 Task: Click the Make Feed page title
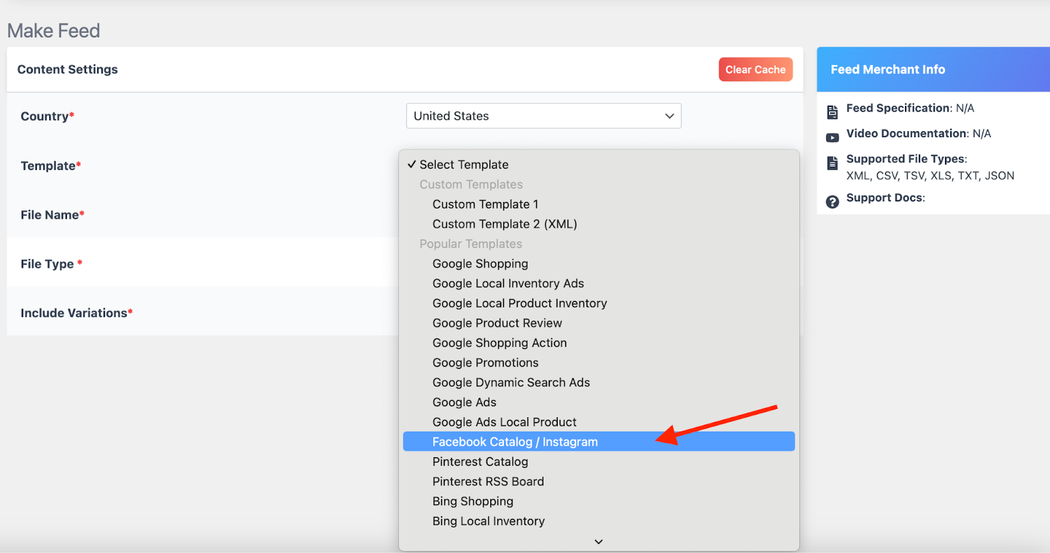coord(54,31)
